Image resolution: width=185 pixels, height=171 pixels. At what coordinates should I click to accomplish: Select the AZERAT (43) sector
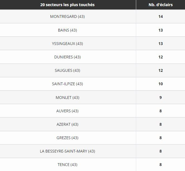[x=67, y=124]
